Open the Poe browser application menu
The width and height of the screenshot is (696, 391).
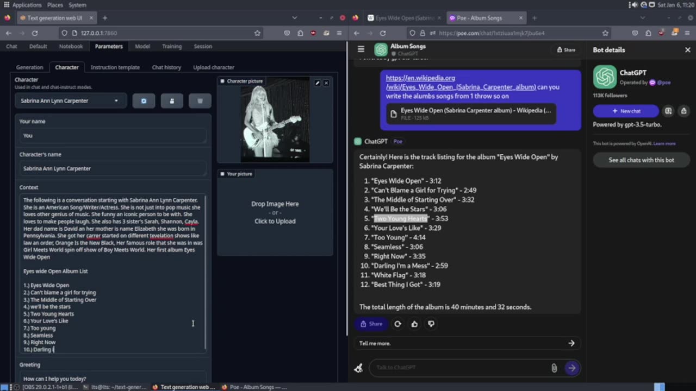(687, 33)
